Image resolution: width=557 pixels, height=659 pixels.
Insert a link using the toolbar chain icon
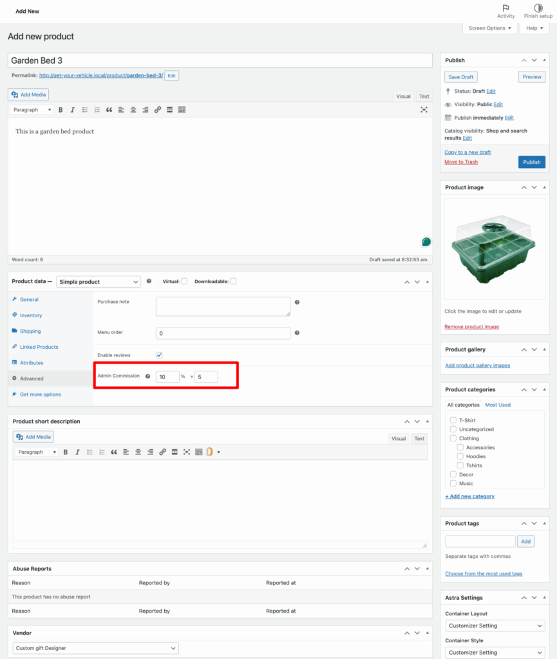coord(157,109)
